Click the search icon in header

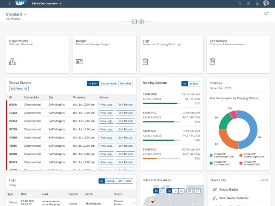click(x=240, y=3)
